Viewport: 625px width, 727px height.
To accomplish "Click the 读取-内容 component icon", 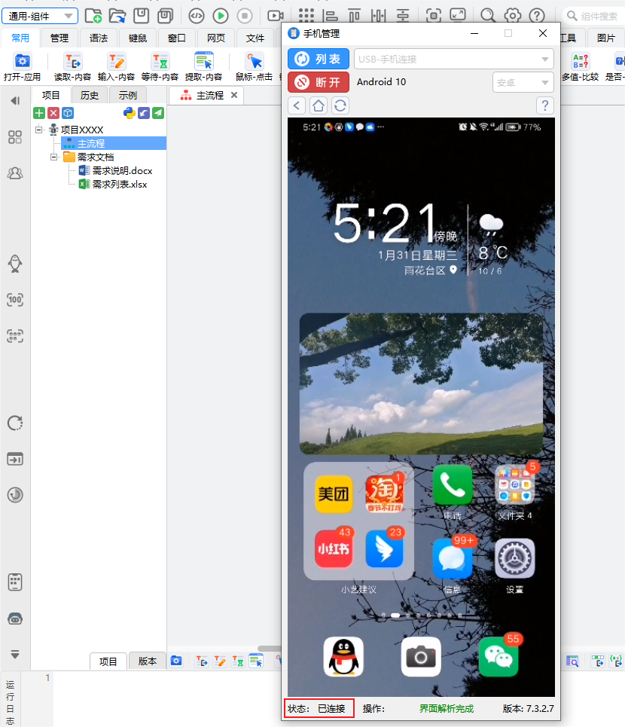I will pos(73,62).
